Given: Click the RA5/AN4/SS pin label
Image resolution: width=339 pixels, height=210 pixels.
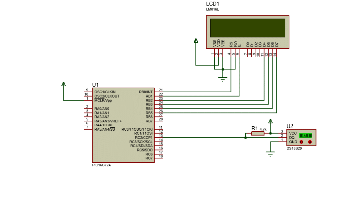Looking at the screenshot, I should coord(105,129).
